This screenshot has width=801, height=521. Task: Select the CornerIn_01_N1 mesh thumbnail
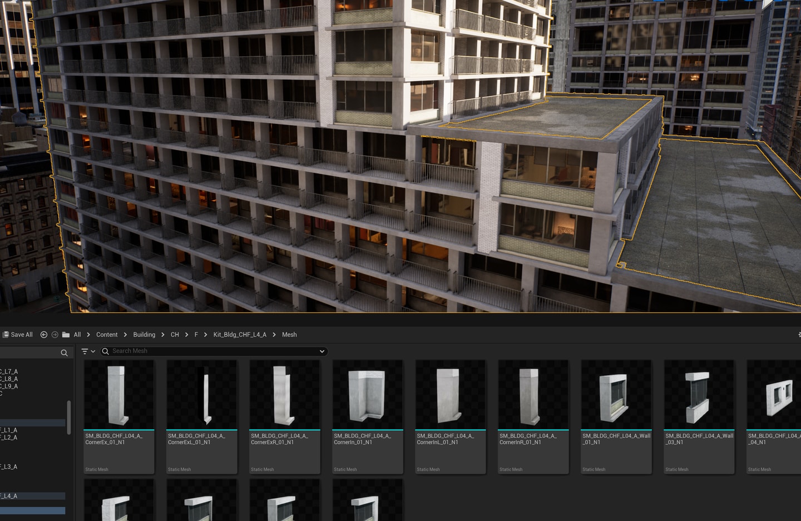tap(368, 395)
